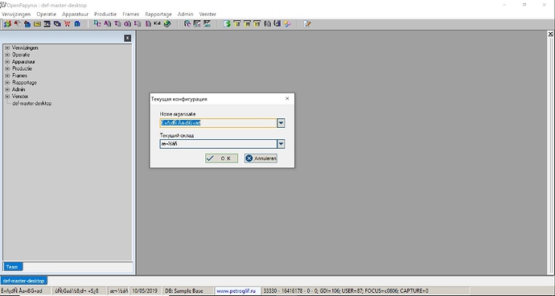The height and width of the screenshot is (296, 555).
Task: Expand the Productie tree node
Action: [7, 68]
